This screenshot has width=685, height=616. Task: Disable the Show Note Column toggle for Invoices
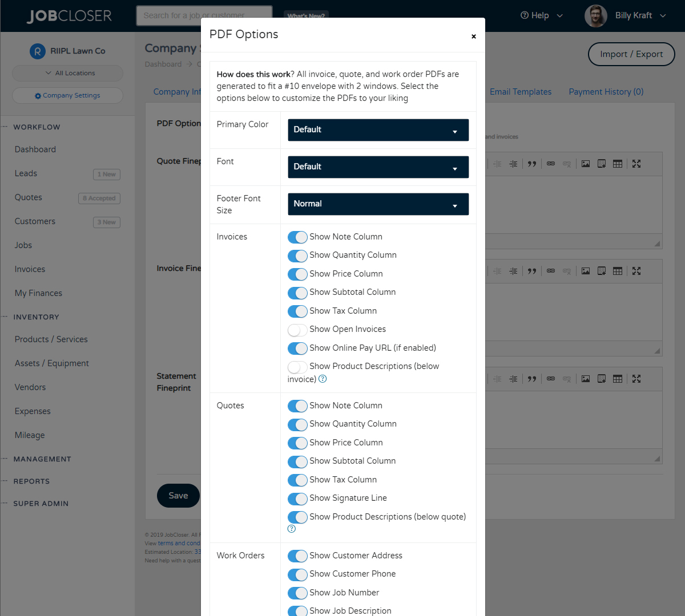(x=297, y=237)
